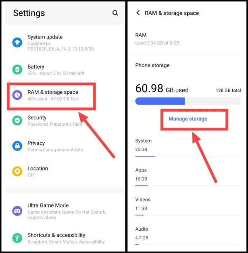Tap the Shortcuts & accessibility person icon
Screen dimensions: 248x253
tap(17, 238)
